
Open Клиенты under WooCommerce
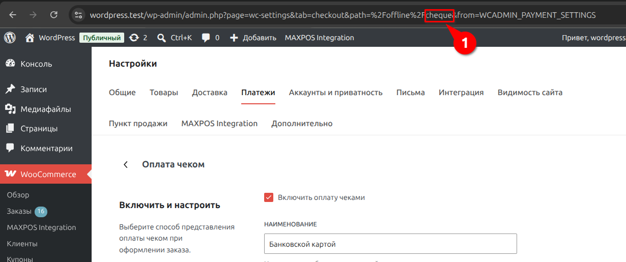[x=22, y=244]
